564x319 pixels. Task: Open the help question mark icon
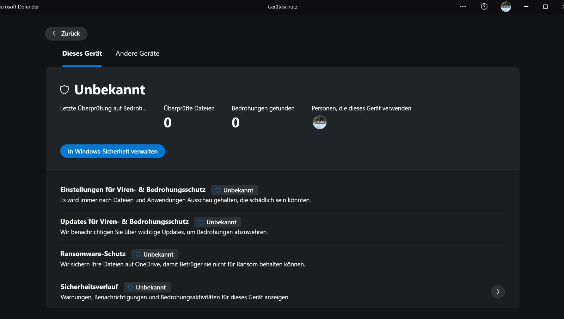click(x=484, y=7)
